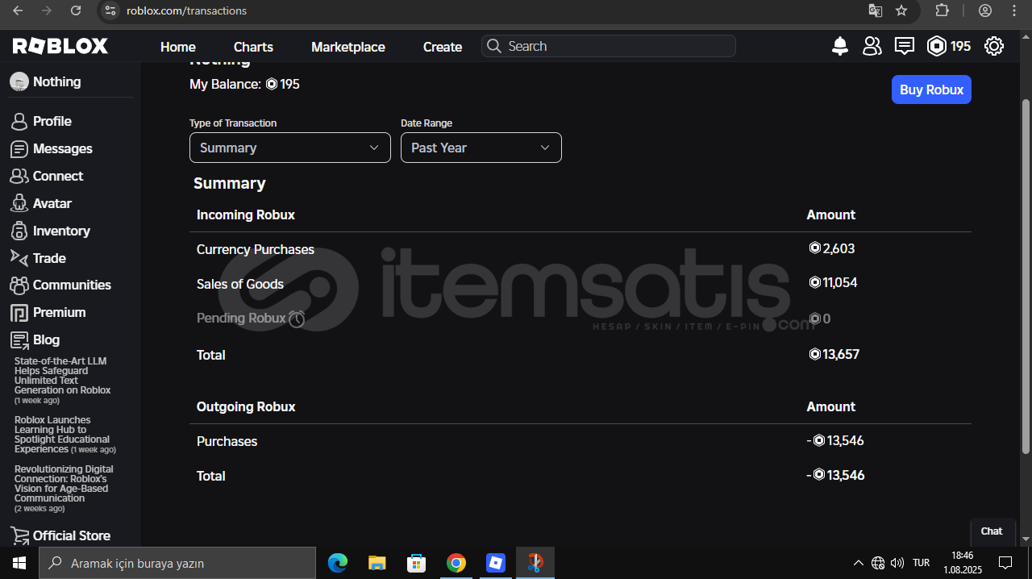Go to Home in the top navigation
This screenshot has width=1032, height=579.
178,47
